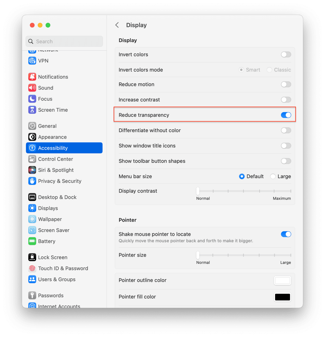Select the Large menu bar size option
The width and height of the screenshot is (325, 337).
tap(273, 177)
